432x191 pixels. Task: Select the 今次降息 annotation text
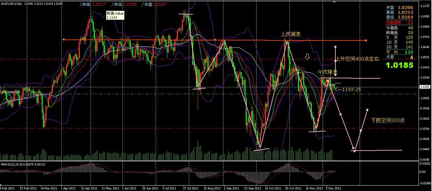(328, 72)
